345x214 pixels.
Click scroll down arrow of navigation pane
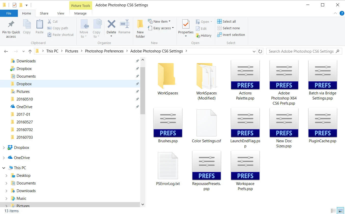143,204
